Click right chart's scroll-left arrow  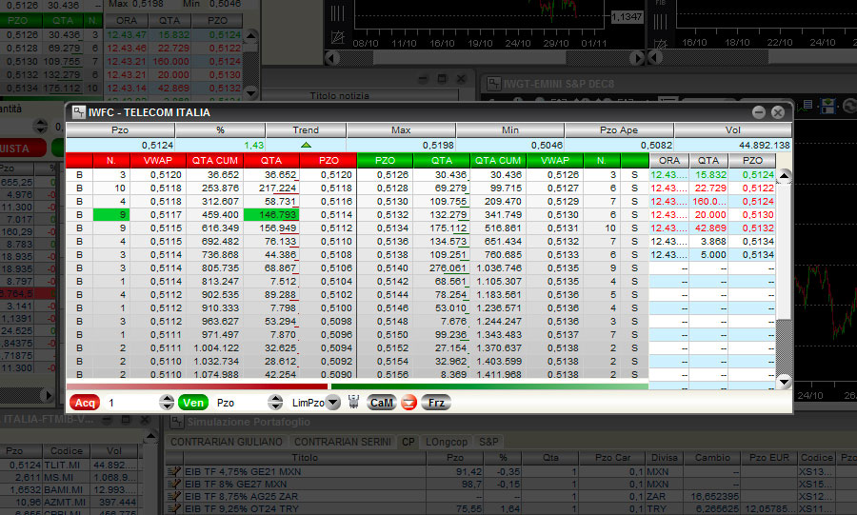point(655,57)
